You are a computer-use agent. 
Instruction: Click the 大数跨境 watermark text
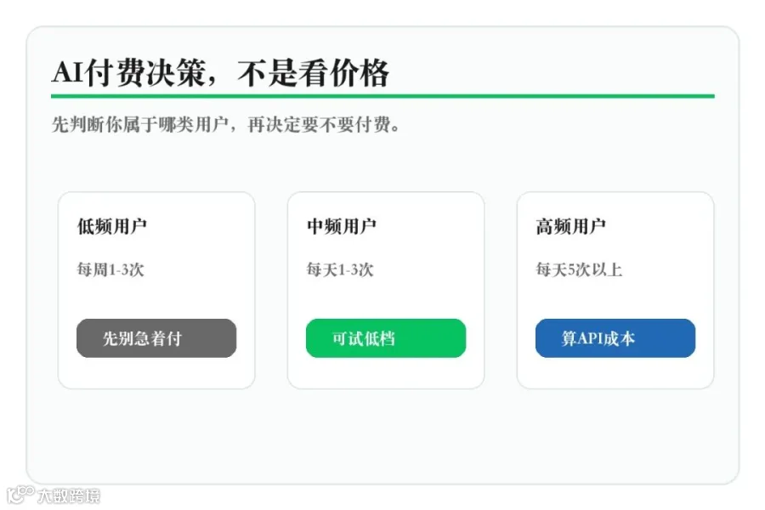(69, 496)
